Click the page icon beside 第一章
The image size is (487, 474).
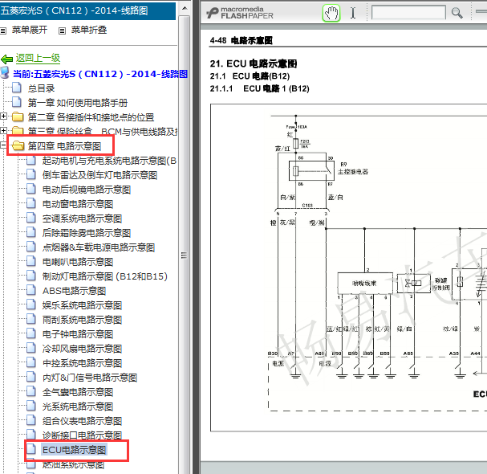point(17,102)
